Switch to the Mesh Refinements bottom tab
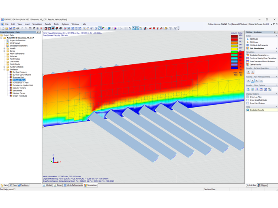 point(73,185)
